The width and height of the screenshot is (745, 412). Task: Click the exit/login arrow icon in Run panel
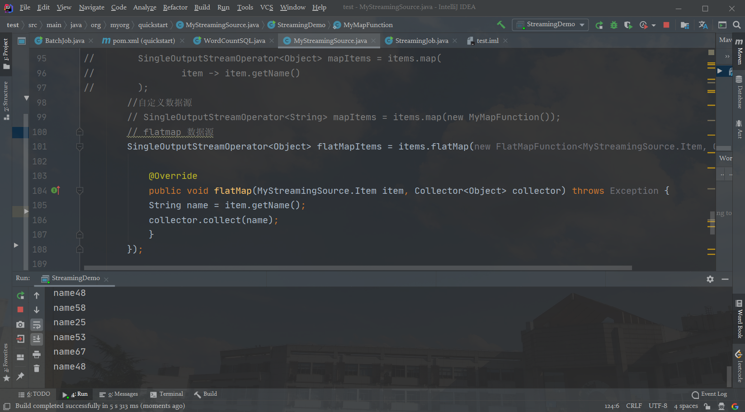point(20,339)
